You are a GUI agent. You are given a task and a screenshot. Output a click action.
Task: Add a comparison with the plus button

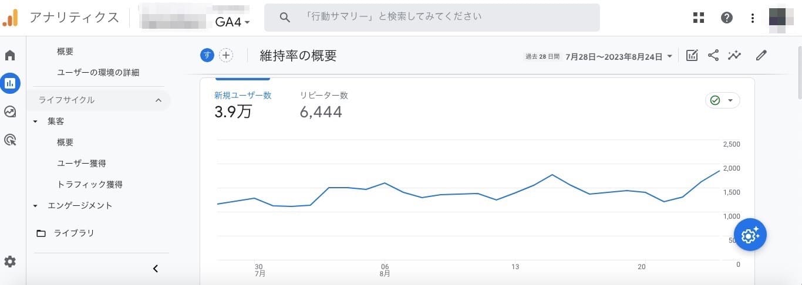(x=226, y=56)
